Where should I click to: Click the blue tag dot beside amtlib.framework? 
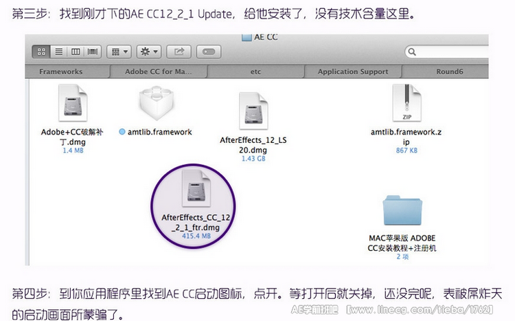pyautogui.click(x=122, y=132)
